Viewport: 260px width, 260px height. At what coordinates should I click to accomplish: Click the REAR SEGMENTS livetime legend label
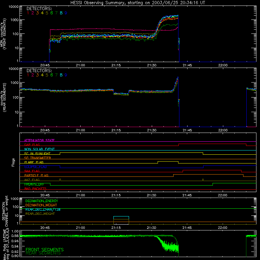pos(43,253)
